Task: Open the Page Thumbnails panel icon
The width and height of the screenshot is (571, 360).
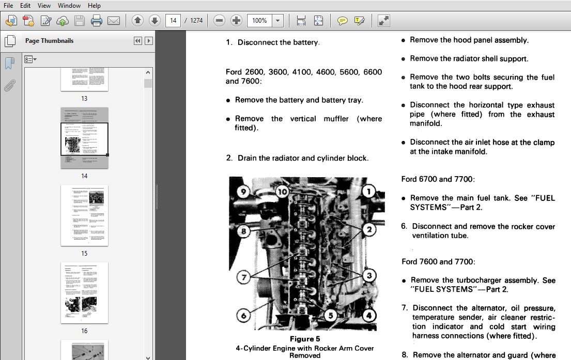Action: [x=10, y=41]
